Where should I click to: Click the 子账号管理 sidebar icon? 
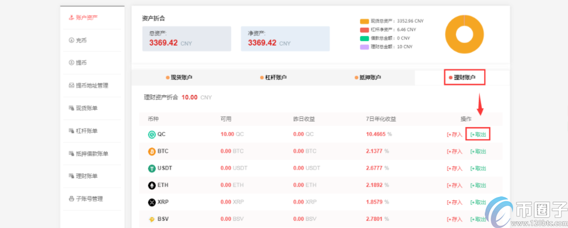coord(71,199)
